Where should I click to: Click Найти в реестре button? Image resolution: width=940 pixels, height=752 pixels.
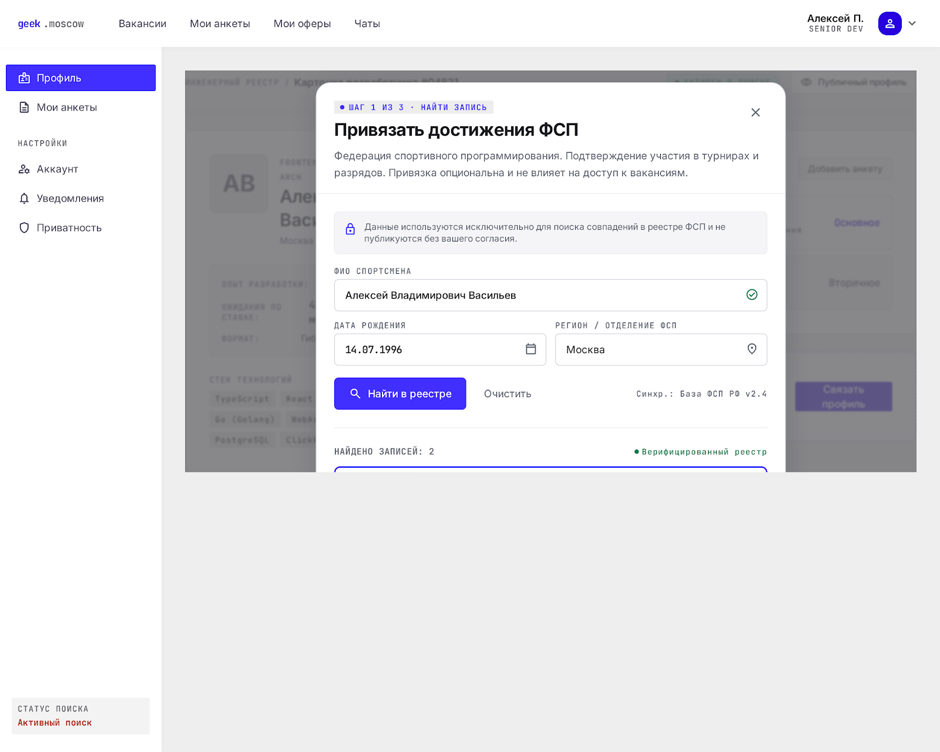pyautogui.click(x=400, y=394)
